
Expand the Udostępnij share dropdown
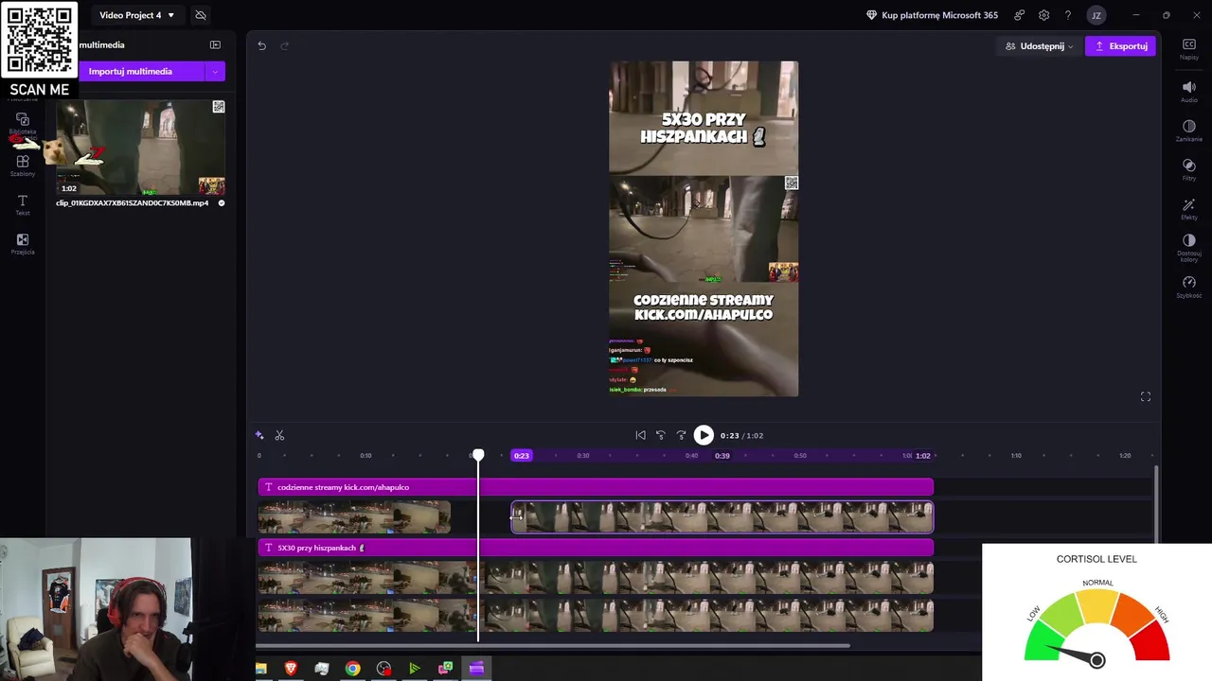click(x=1040, y=45)
